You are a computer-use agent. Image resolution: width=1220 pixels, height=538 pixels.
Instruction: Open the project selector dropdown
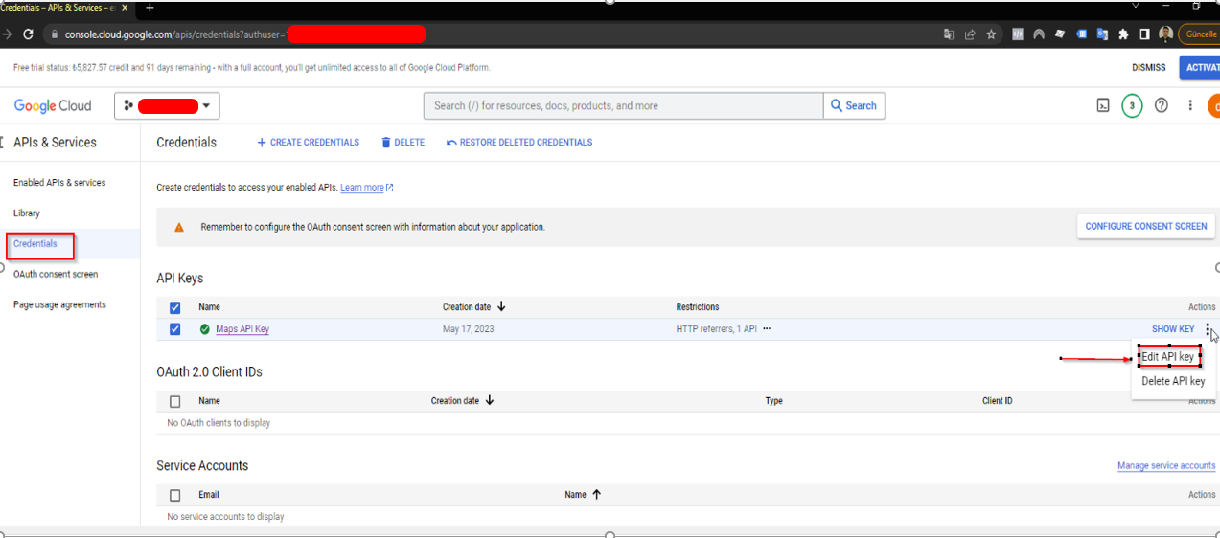pyautogui.click(x=168, y=106)
